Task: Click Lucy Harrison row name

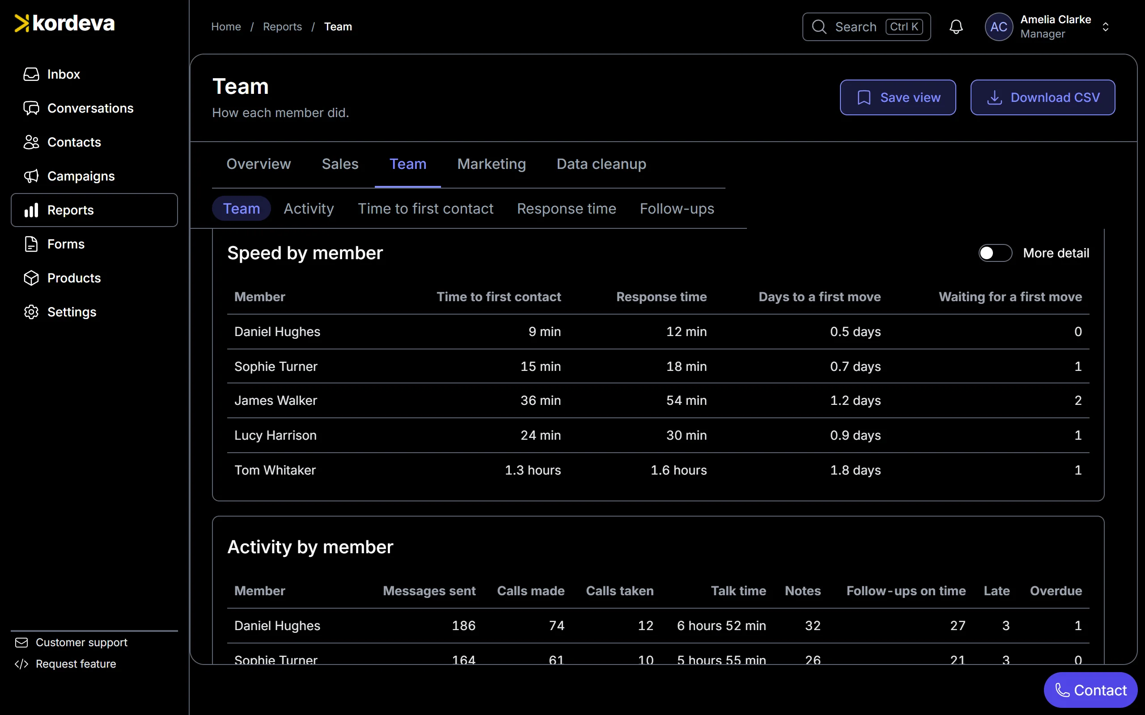Action: click(x=276, y=436)
